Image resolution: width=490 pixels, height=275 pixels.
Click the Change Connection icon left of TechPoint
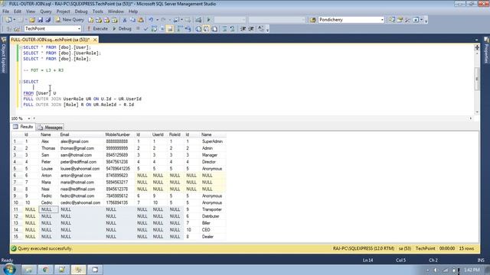click(x=17, y=29)
